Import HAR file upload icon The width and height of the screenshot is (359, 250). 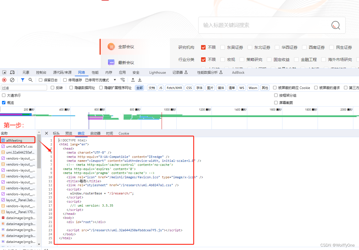[133, 80]
